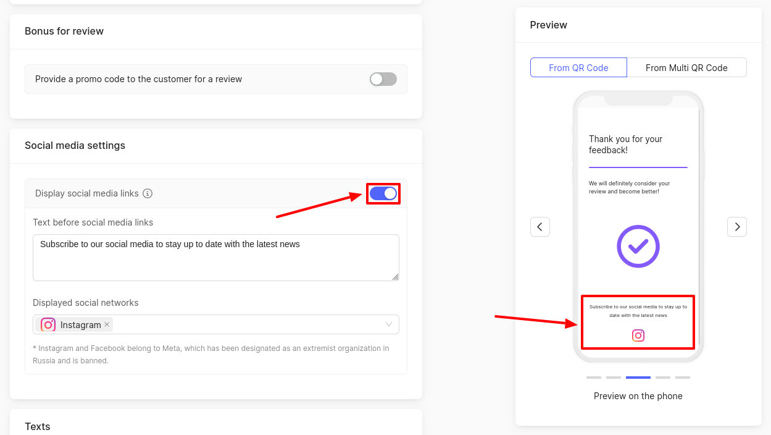Focus the Text before social media links field
The image size is (771, 435).
pyautogui.click(x=215, y=257)
